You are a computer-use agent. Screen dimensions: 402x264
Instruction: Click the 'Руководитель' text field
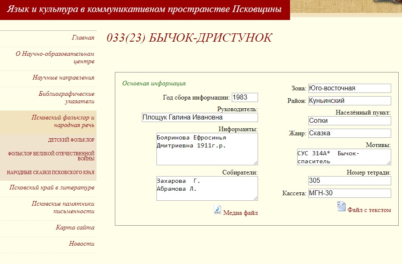pyautogui.click(x=199, y=117)
